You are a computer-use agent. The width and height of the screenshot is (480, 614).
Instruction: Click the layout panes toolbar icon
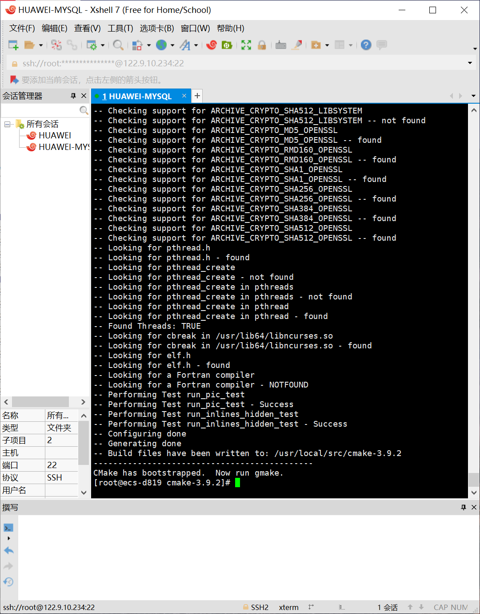click(x=340, y=45)
